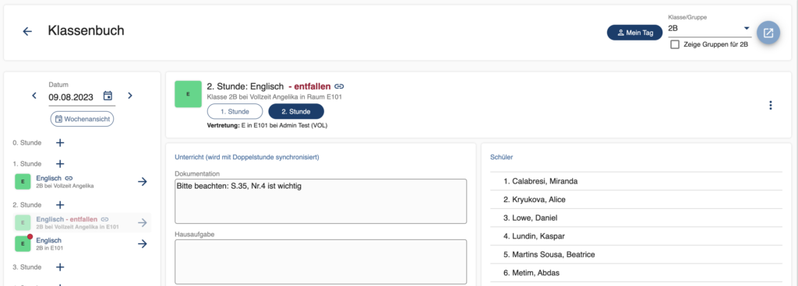Go back using the arrow beside Klassenbuch

(x=27, y=31)
